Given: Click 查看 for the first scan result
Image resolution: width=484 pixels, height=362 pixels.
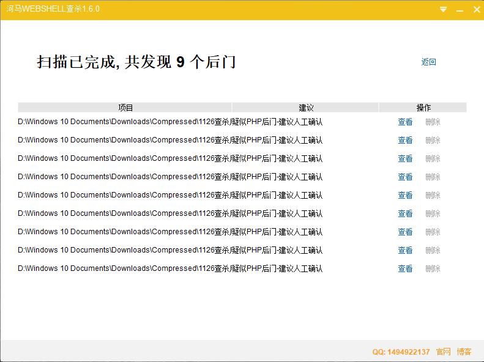Looking at the screenshot, I should (x=405, y=122).
